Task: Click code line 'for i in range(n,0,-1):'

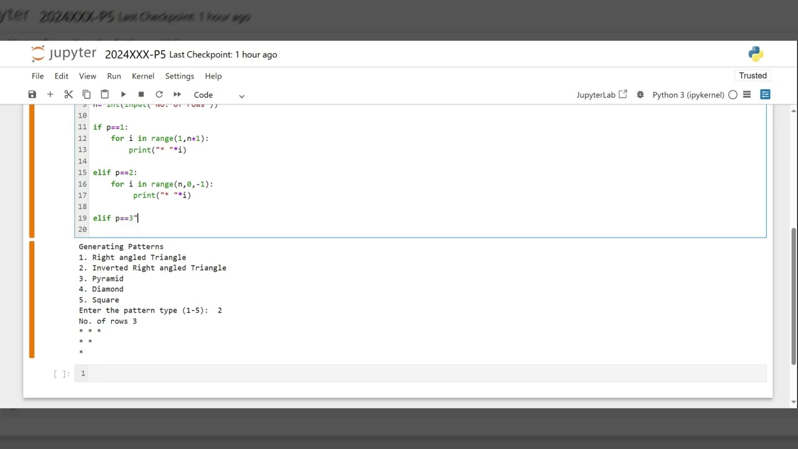Action: (x=162, y=184)
